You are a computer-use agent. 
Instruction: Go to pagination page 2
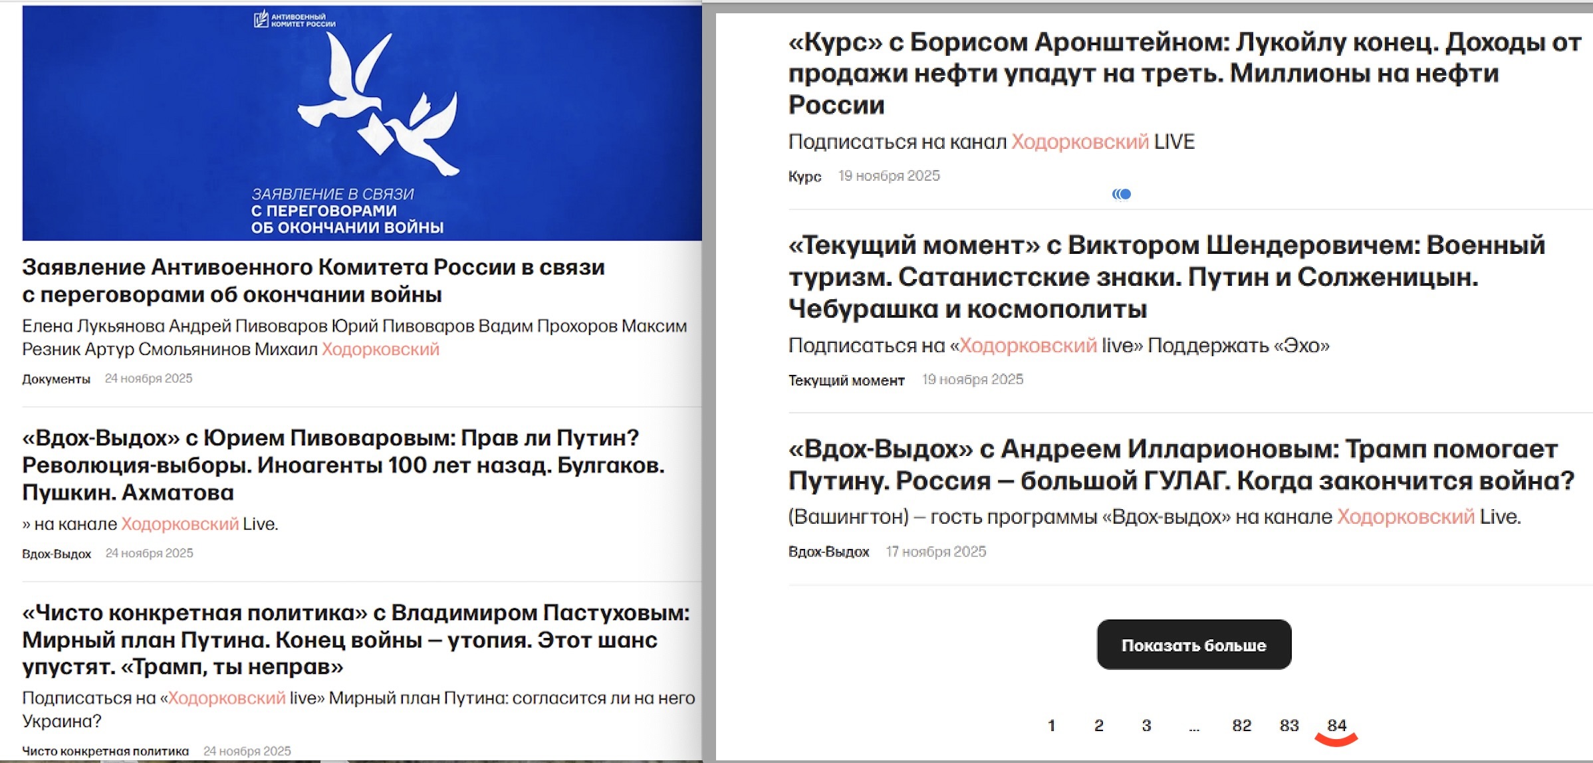[x=1098, y=725]
